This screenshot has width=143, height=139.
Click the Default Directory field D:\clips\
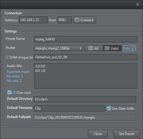pos(85,99)
